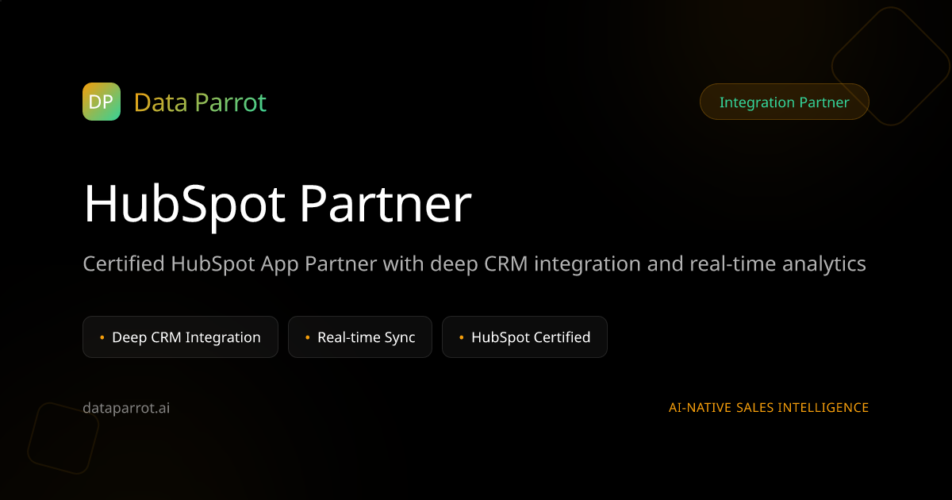Click the orange dot on Real-time Sync chip

click(306, 337)
